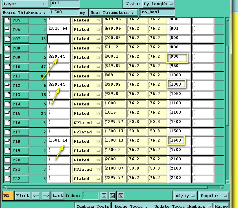Click the plus icon on row T13
The width and height of the screenshot is (238, 208).
(x=7, y=95)
